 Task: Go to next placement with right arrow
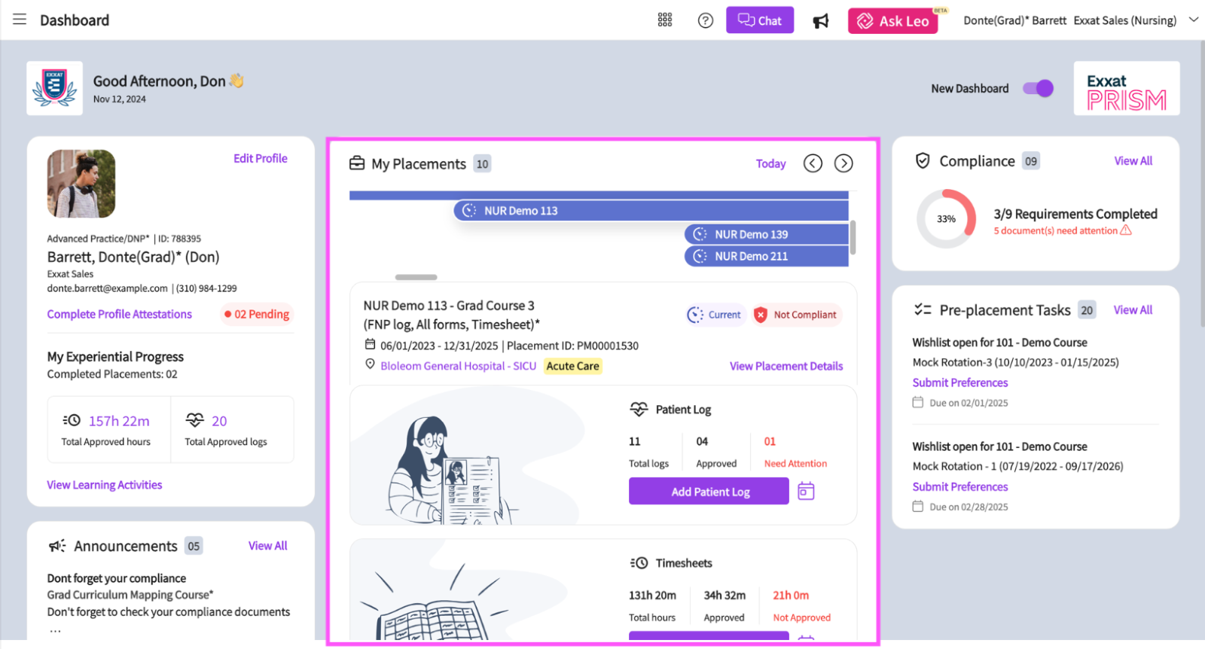click(x=843, y=163)
